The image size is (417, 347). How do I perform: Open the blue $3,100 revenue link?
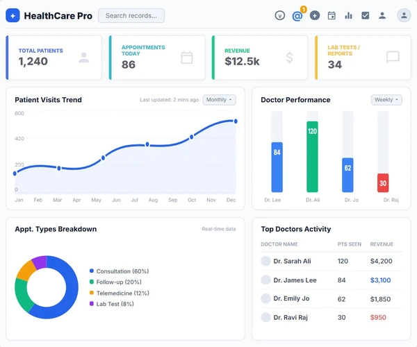pos(380,280)
